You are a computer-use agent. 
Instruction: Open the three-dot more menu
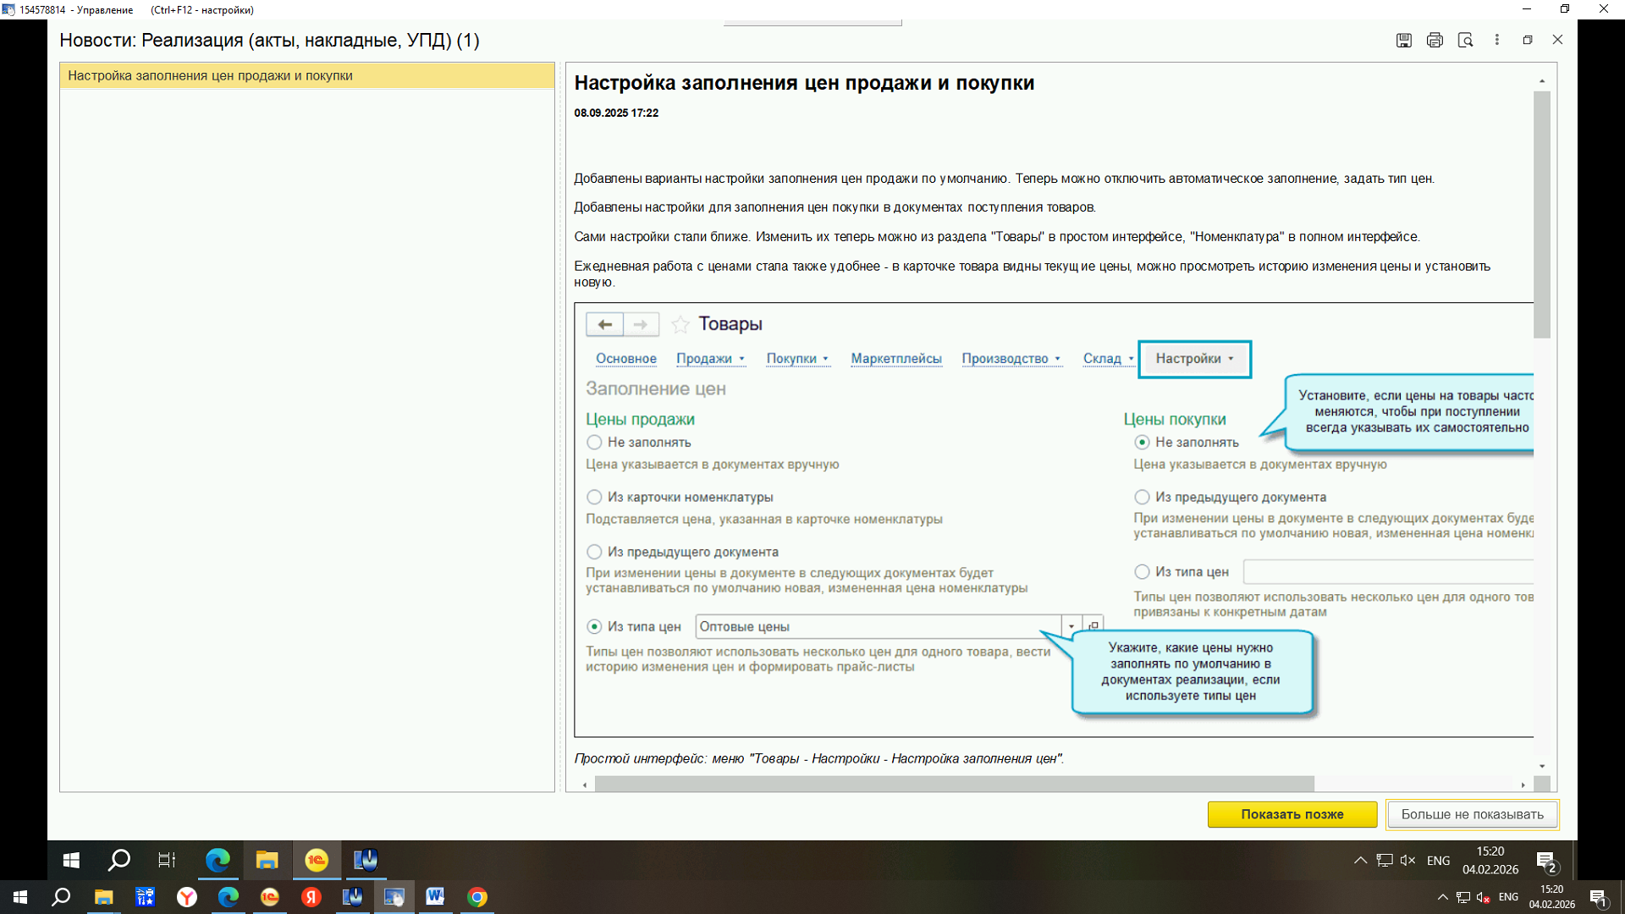pyautogui.click(x=1496, y=40)
